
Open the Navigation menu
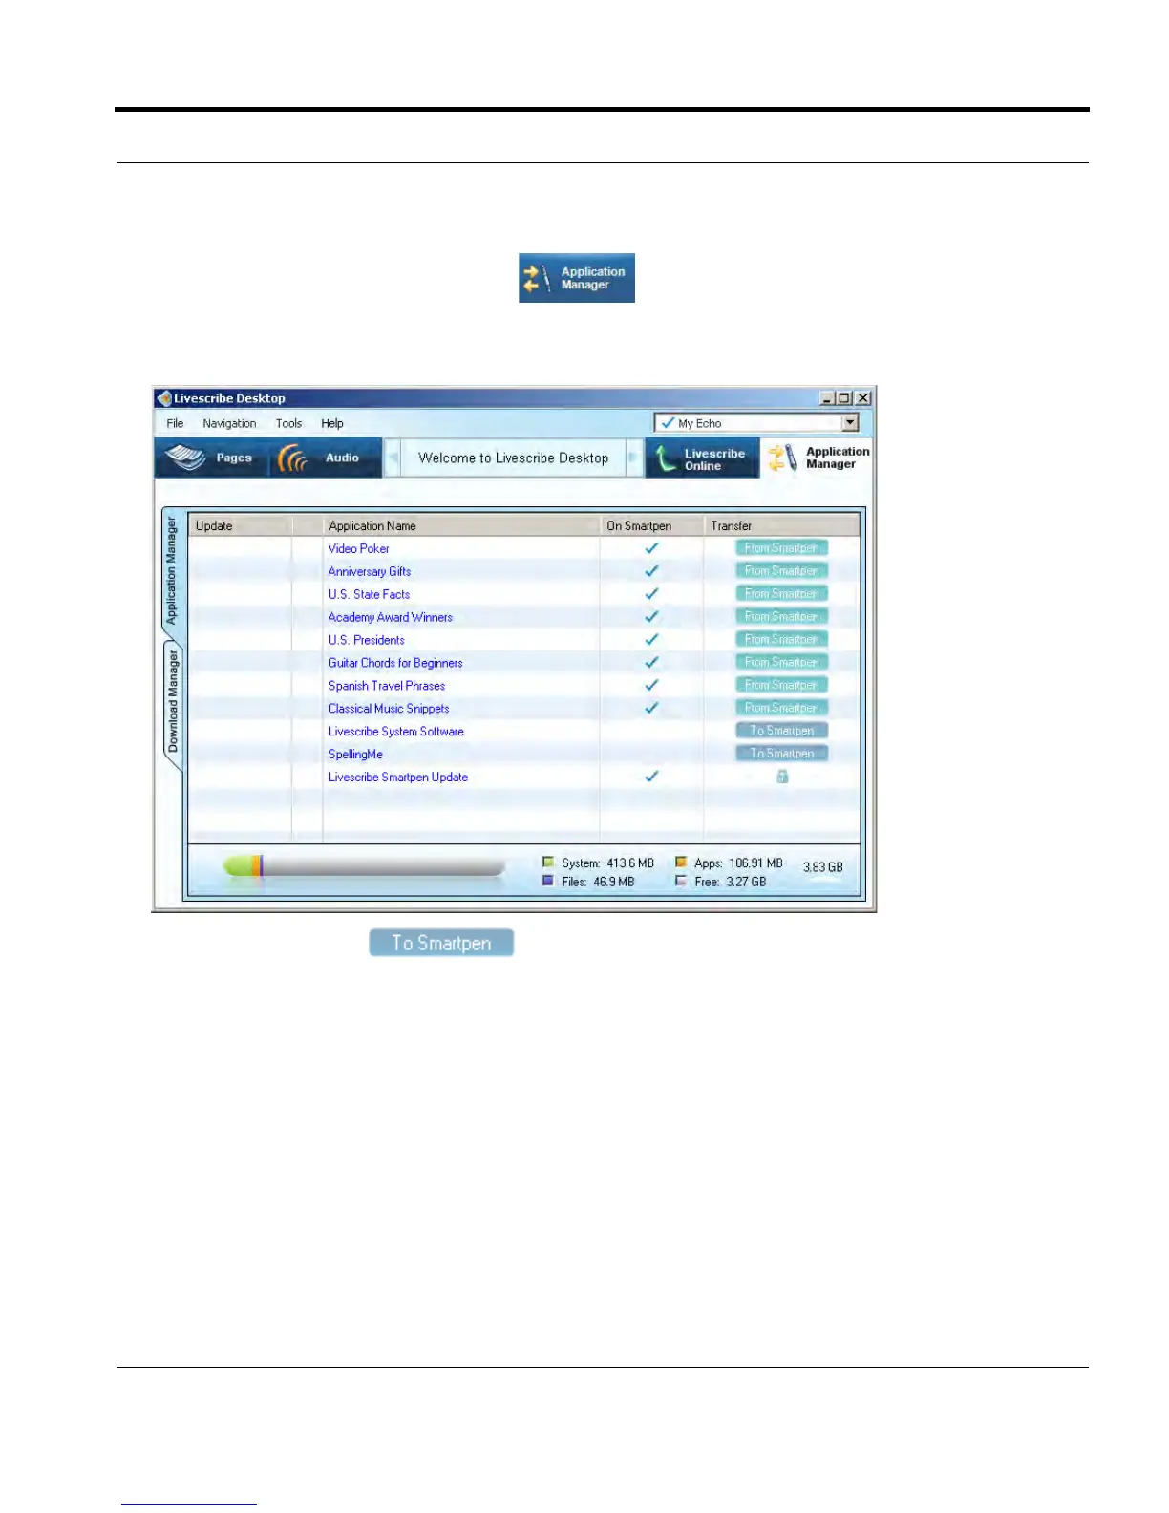229,423
